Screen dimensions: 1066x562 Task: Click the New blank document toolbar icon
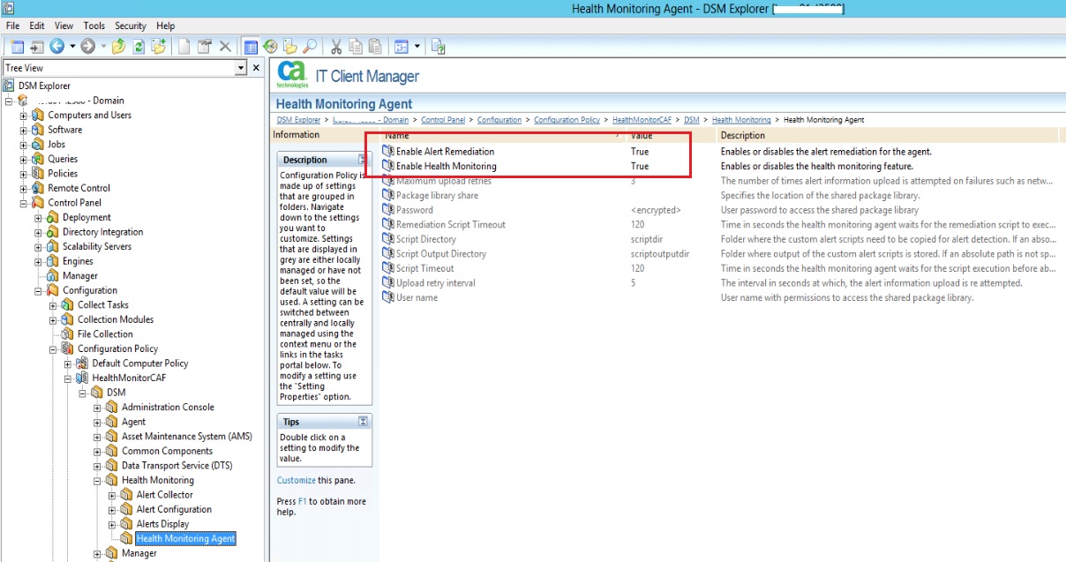(x=184, y=46)
